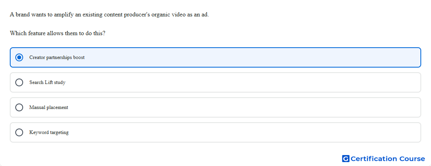The height and width of the screenshot is (166, 431).
Task: Click blank space inside Search Lift study card
Action: point(247,82)
